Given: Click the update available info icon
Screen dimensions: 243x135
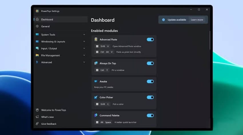Looking at the screenshot, I should (164, 20).
